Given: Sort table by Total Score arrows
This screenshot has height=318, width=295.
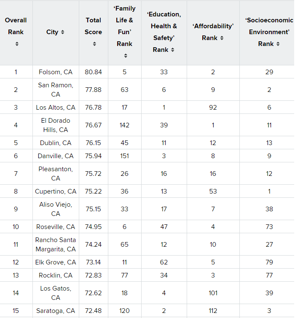Looking at the screenshot, I should (94, 44).
